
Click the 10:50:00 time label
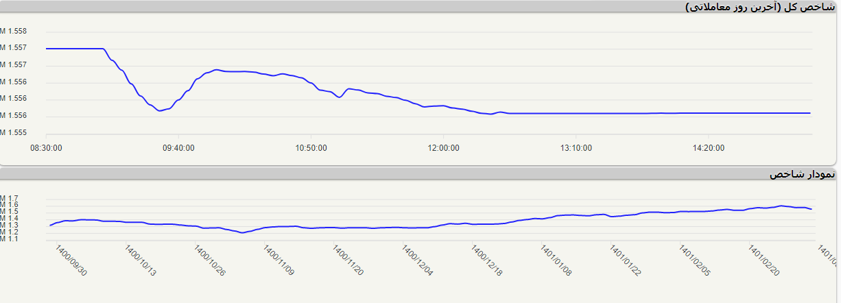[x=311, y=147]
